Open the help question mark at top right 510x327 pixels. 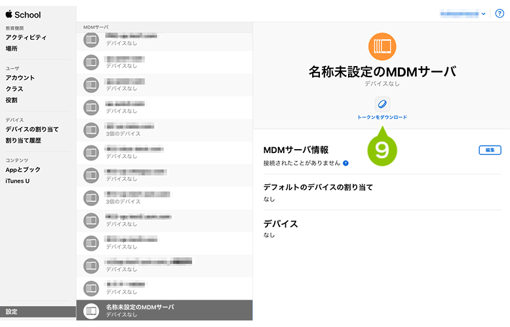pos(500,14)
